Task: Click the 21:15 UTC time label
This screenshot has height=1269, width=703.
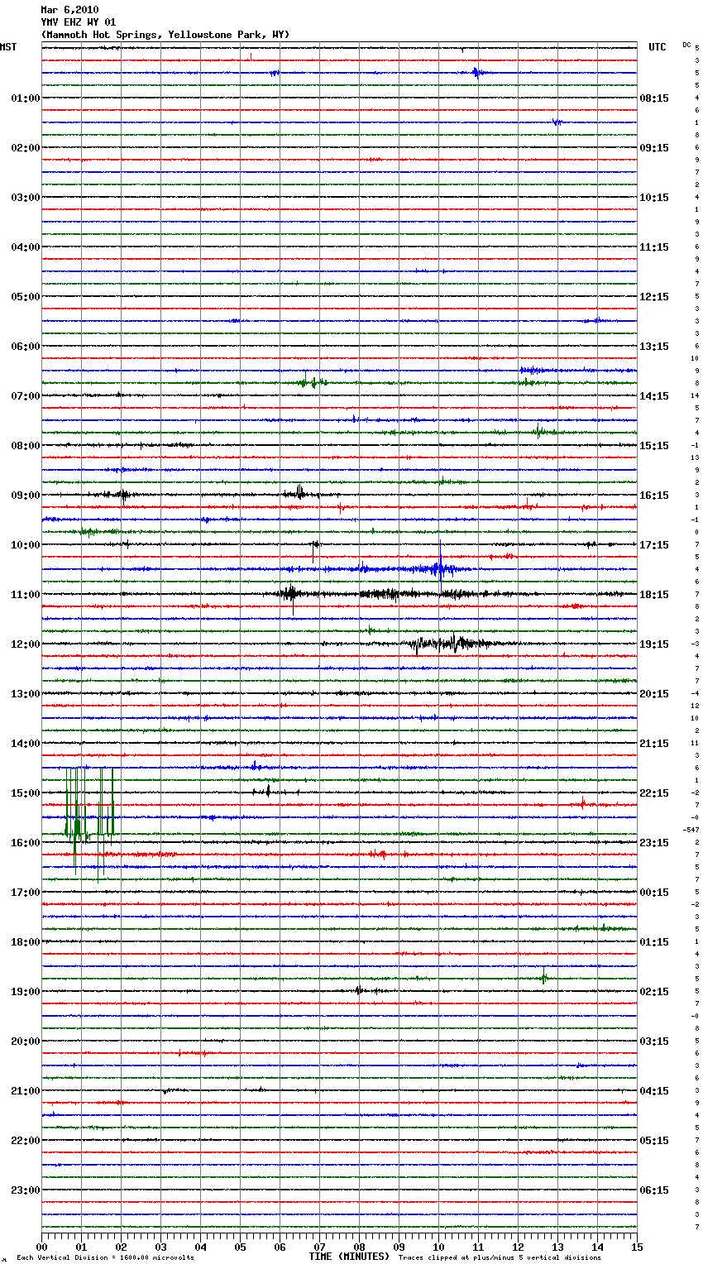Action: 654,744
